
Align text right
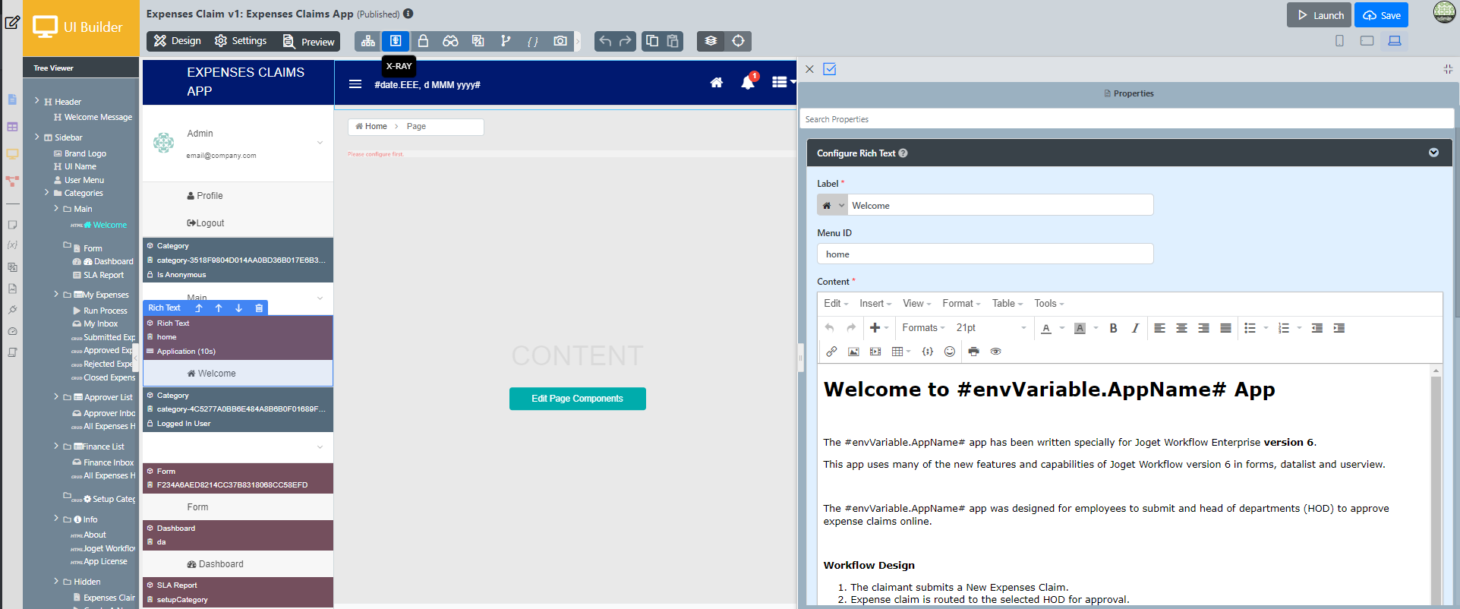click(x=1203, y=328)
